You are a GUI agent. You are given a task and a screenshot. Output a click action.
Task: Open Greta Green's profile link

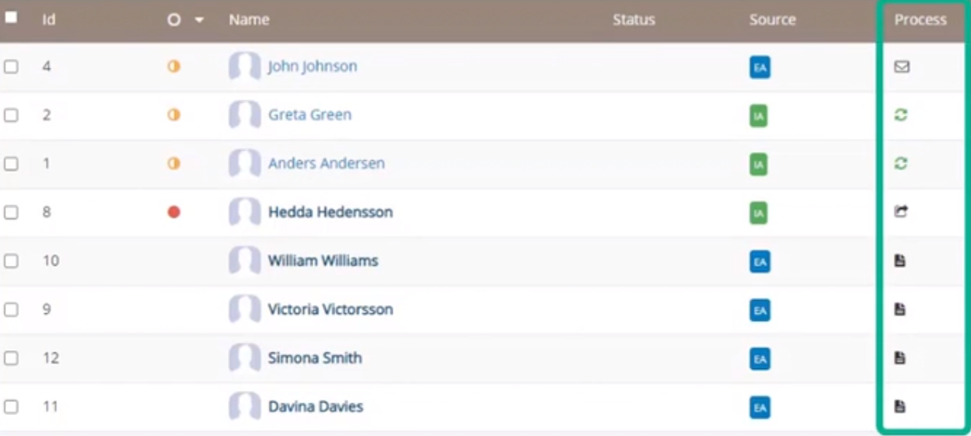point(309,115)
